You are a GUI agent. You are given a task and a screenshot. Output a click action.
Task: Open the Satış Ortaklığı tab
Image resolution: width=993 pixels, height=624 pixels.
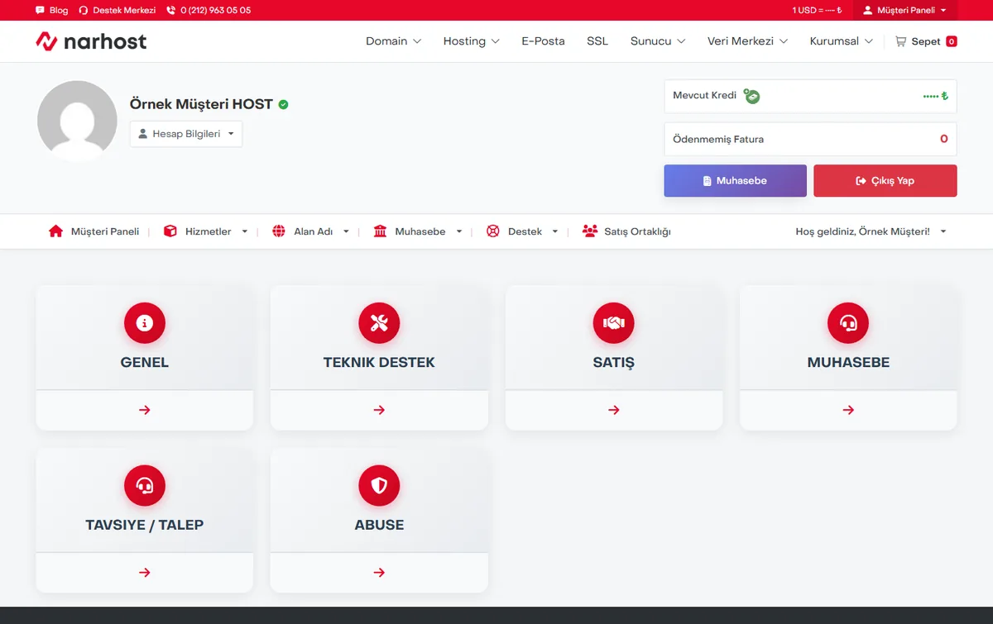[x=626, y=231]
